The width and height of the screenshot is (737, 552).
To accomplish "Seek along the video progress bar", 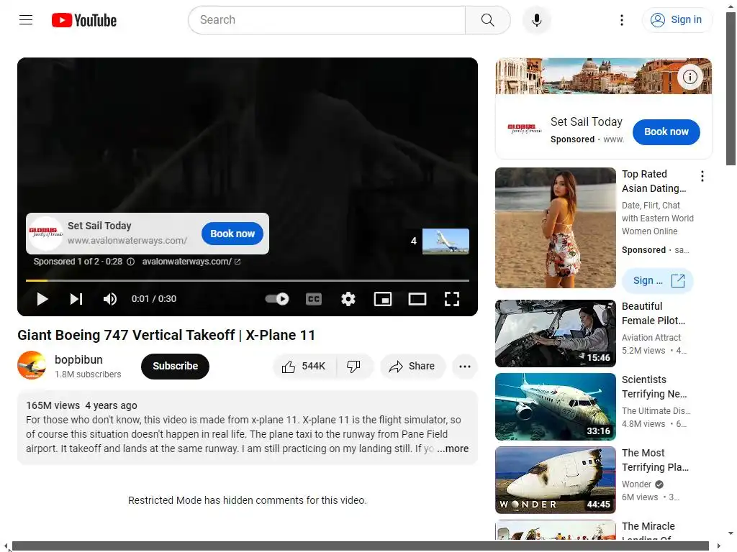I will [248, 280].
